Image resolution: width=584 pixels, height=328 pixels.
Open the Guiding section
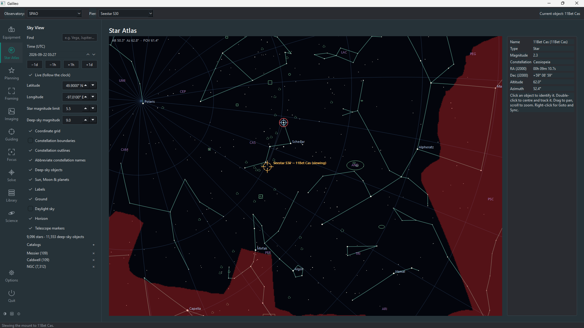pos(12,134)
